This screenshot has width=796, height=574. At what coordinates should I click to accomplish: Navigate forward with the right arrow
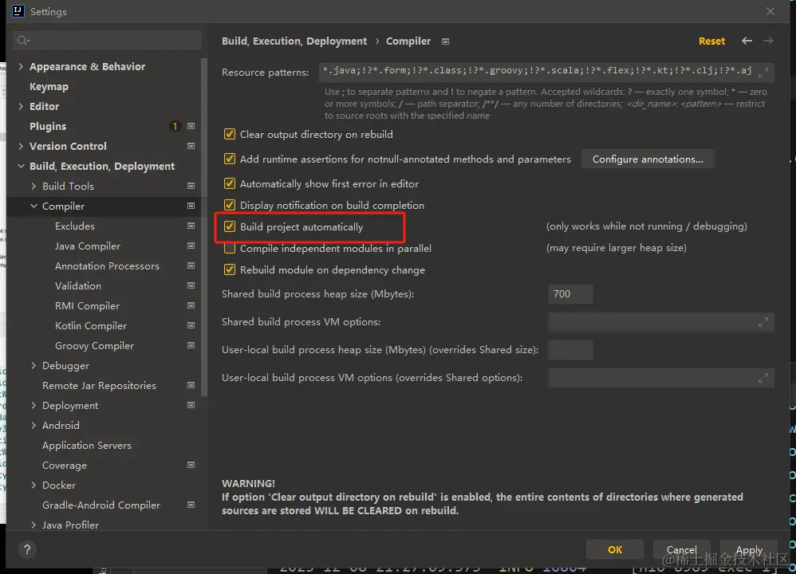(769, 41)
